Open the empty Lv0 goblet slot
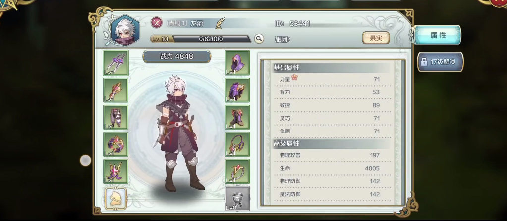This screenshot has height=221, width=507. (x=237, y=198)
